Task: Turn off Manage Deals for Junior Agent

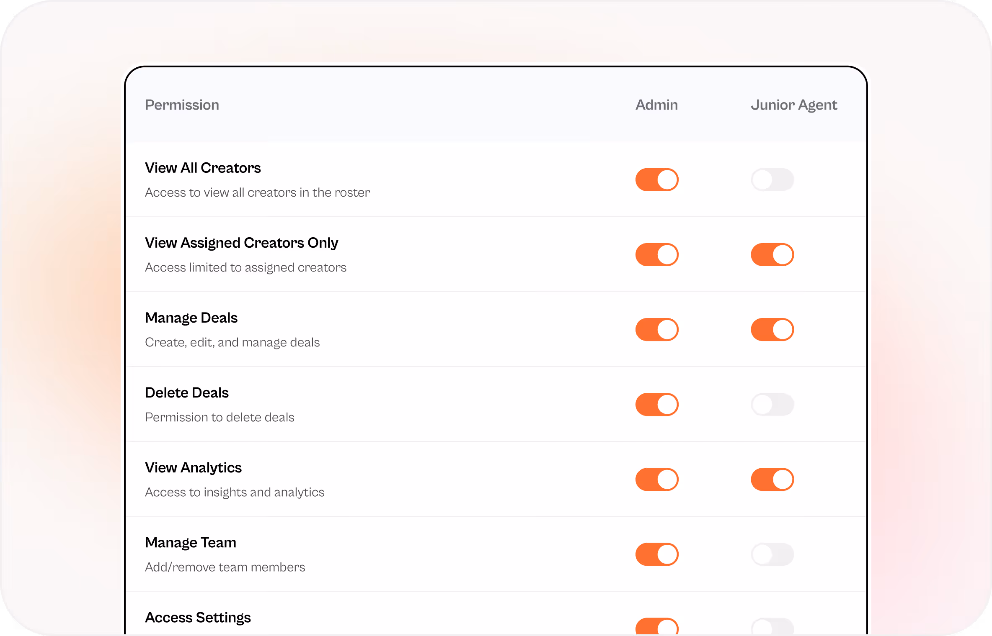Action: tap(772, 329)
